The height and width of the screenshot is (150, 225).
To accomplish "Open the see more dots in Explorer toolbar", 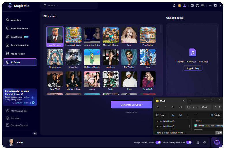I will (195, 115).
